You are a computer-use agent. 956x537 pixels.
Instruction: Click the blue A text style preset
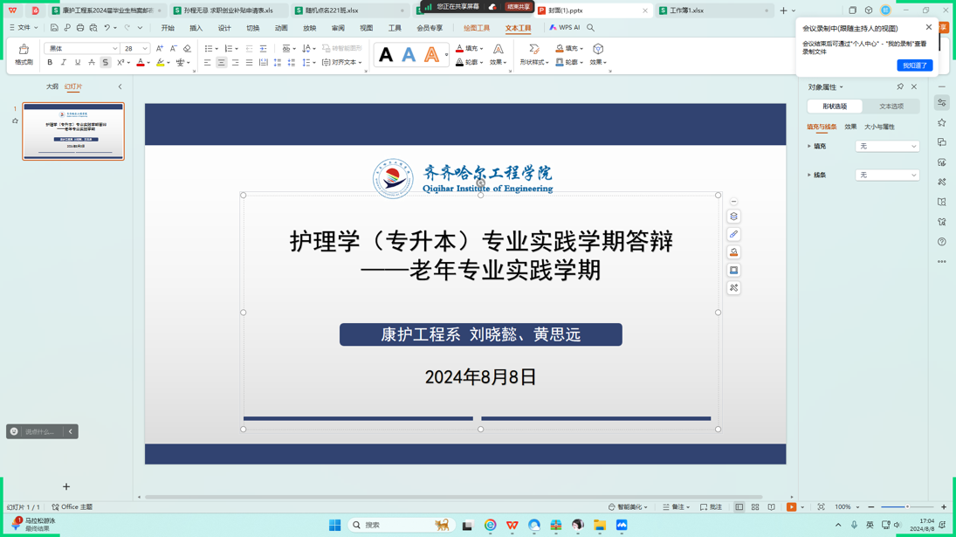click(x=409, y=56)
